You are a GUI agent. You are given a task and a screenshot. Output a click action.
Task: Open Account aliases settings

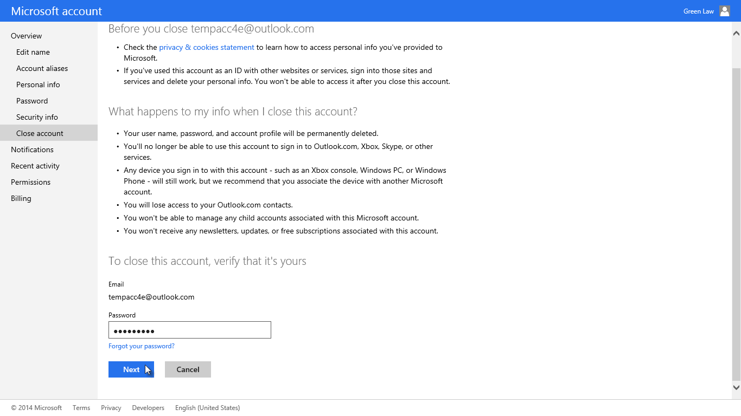click(x=42, y=68)
